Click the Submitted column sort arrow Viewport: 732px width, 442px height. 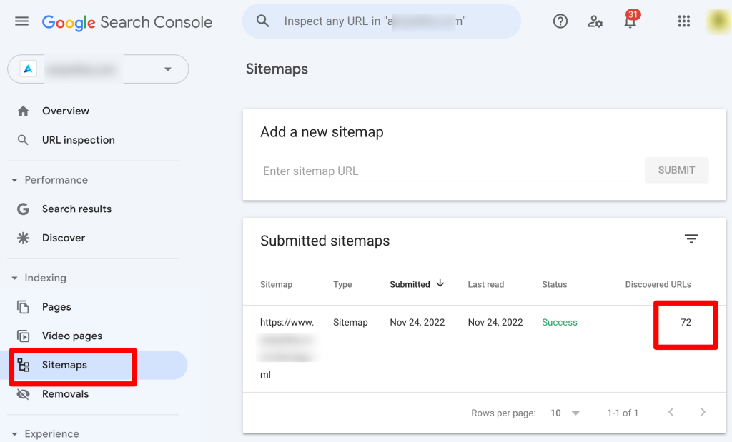point(440,283)
